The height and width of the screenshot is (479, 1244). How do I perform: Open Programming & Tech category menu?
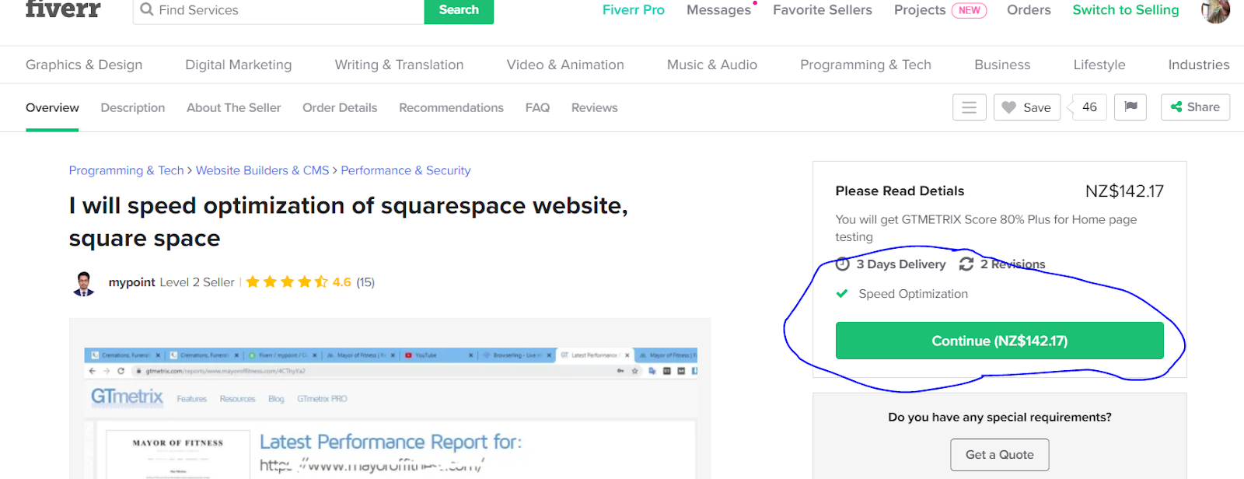tap(865, 65)
